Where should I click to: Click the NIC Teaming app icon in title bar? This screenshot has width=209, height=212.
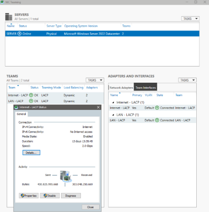coord(2,2)
